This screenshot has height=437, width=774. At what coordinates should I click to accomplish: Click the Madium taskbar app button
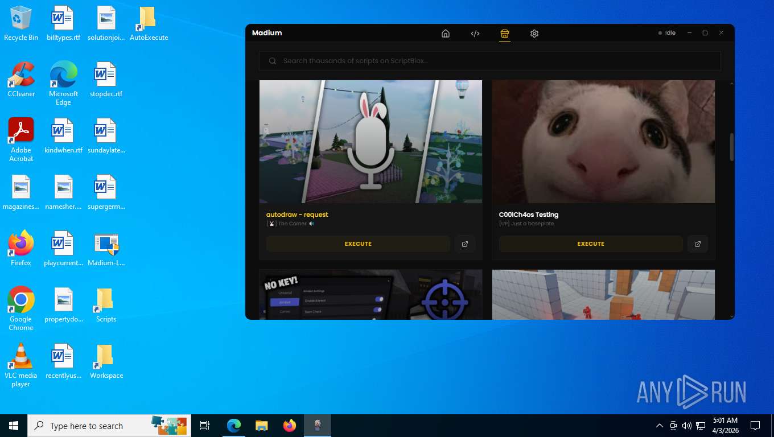tap(318, 426)
